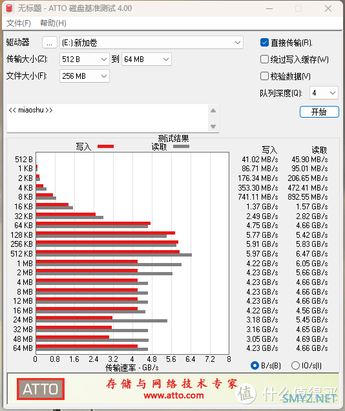Select the B/s(B) radio button

tap(255, 365)
